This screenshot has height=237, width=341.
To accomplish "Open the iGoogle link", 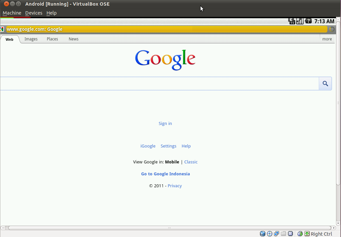I will (x=148, y=146).
